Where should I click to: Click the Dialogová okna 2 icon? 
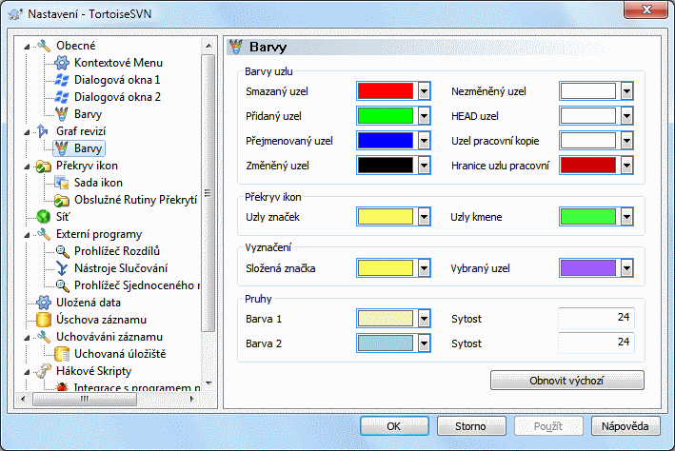pyautogui.click(x=62, y=97)
